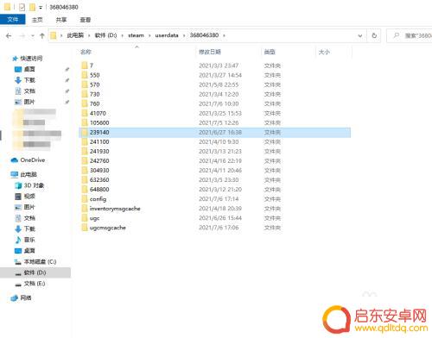The width and height of the screenshot is (432, 338).
Task: Click date 2021/7/6 17:14 of config
Action: 219,199
